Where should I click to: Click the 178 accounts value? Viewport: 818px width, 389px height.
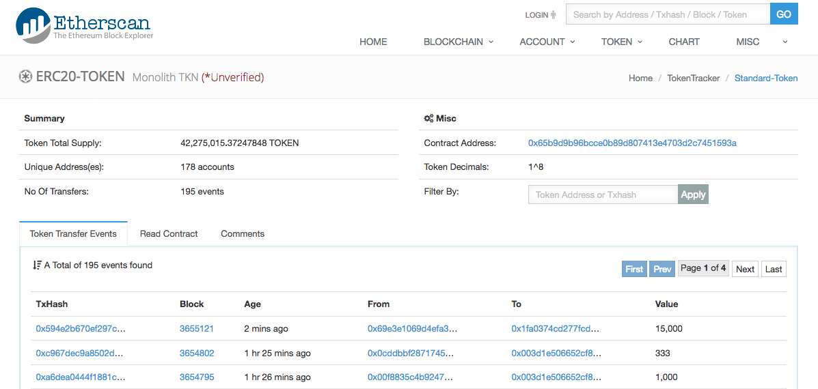tap(207, 167)
